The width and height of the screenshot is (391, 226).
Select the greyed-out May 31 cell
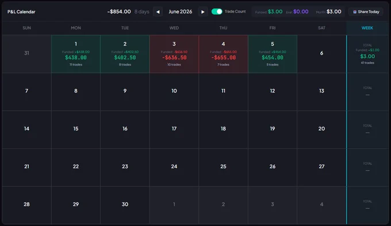26,54
